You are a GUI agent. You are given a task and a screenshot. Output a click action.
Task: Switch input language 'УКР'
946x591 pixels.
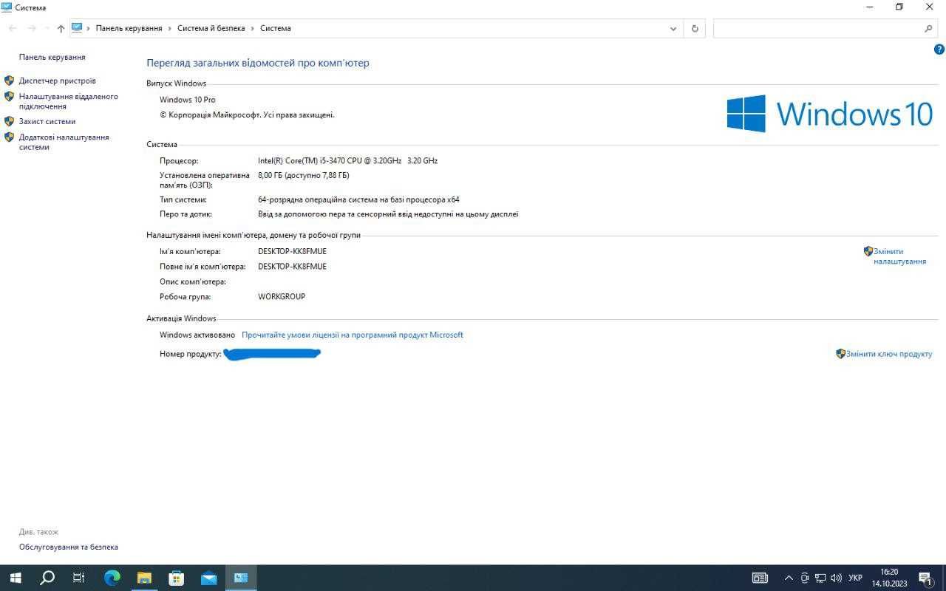pyautogui.click(x=855, y=578)
